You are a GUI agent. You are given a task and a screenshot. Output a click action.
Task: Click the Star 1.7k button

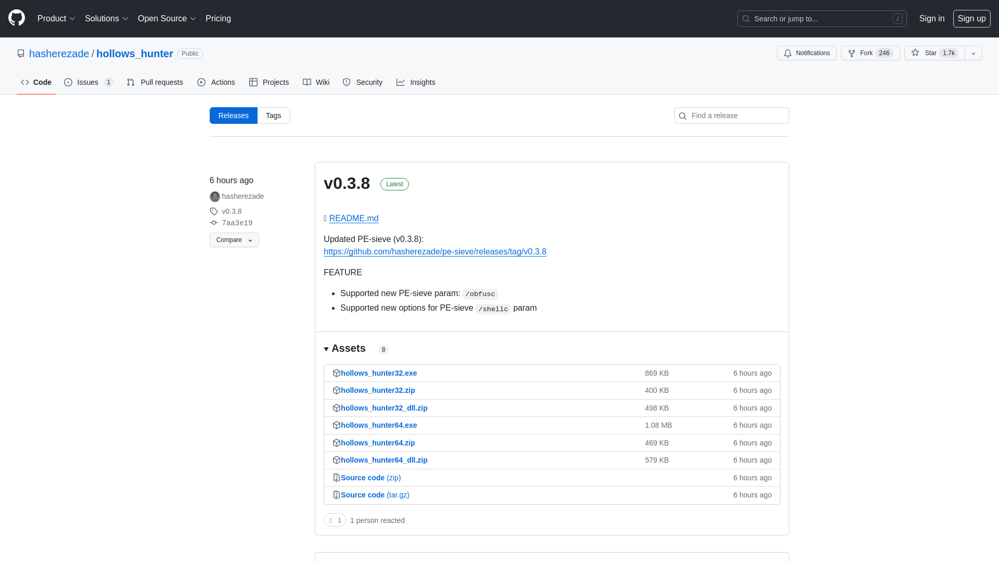934,53
